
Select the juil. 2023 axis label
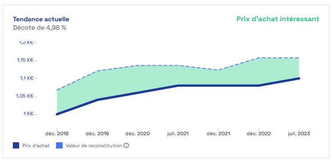coord(299,134)
